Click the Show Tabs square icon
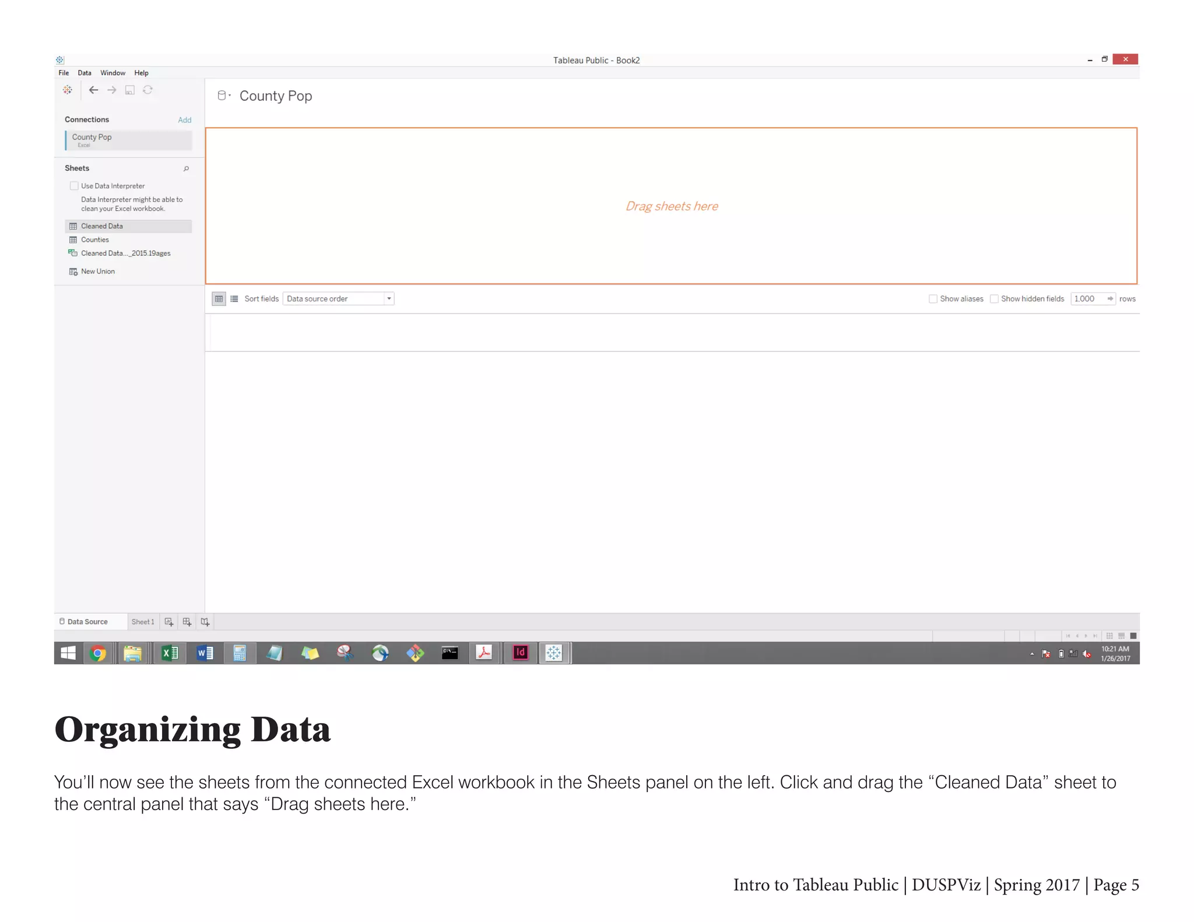The height and width of the screenshot is (922, 1194). (1133, 636)
